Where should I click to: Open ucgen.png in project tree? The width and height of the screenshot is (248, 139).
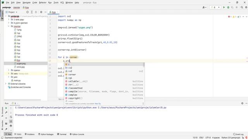(x=21, y=63)
